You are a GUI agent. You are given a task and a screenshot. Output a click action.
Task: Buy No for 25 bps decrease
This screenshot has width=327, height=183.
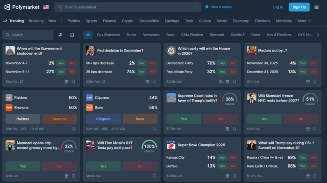pos(152,72)
